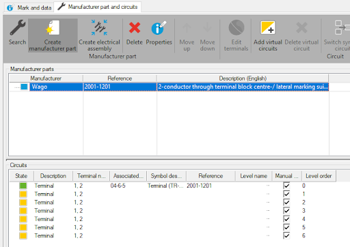Click the Description (English) column header
The image size is (350, 247).
click(x=243, y=78)
